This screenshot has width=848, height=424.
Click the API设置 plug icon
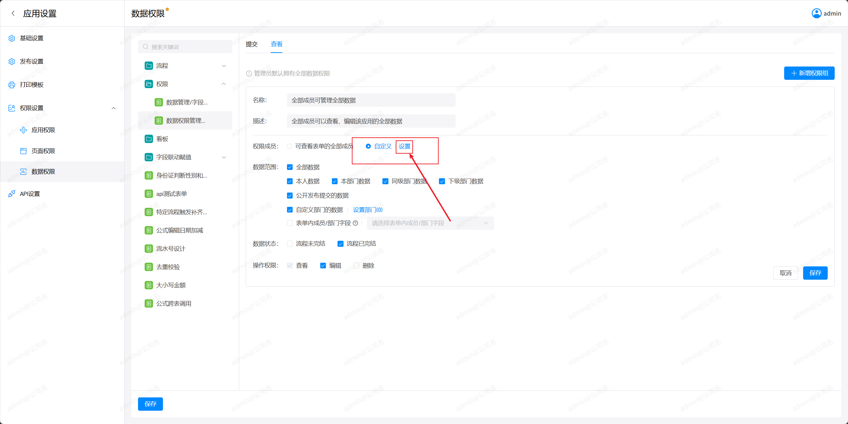click(12, 194)
